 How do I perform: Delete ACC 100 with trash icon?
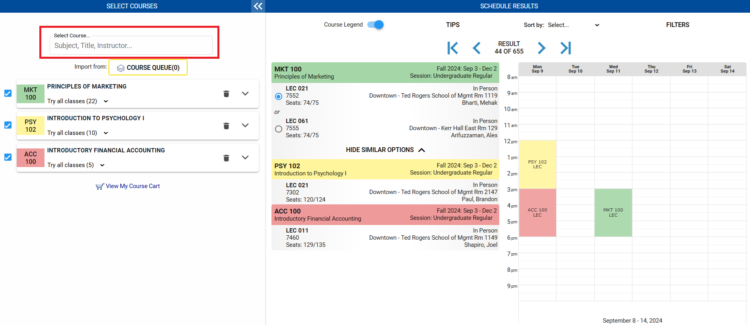coord(226,158)
